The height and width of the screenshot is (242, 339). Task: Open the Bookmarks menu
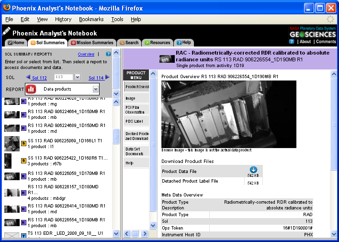click(x=91, y=19)
